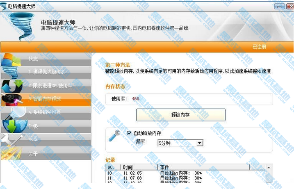The height and width of the screenshot is (189, 294).
Task: Minimize the 电脑提速大师 window
Action: tap(279, 7)
